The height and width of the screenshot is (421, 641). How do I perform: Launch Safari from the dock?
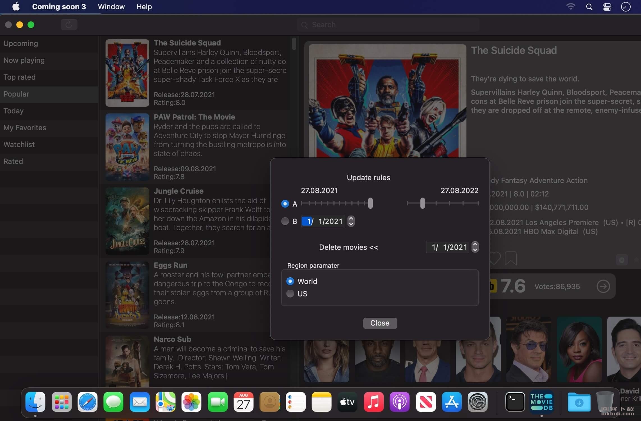click(88, 402)
